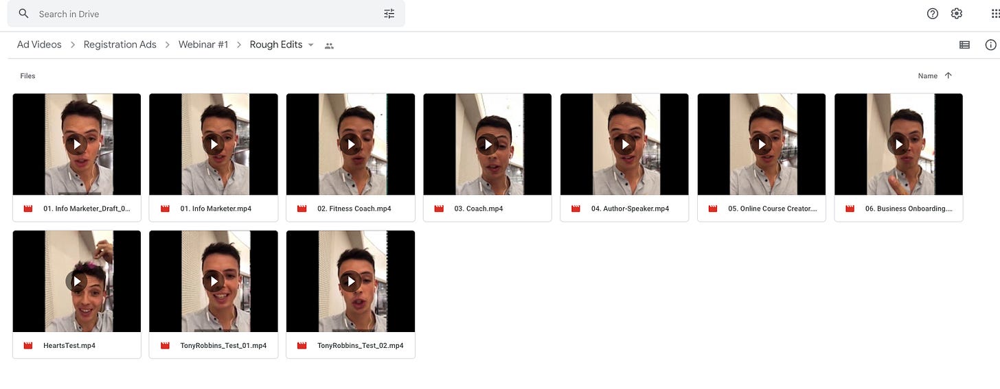Image resolution: width=1000 pixels, height=389 pixels.
Task: Click video icon of 01. Info Marketer_Draft
Action: click(x=28, y=209)
